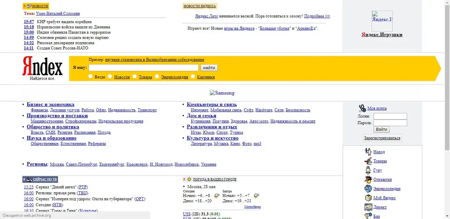Click the weather sun icon

point(189,180)
